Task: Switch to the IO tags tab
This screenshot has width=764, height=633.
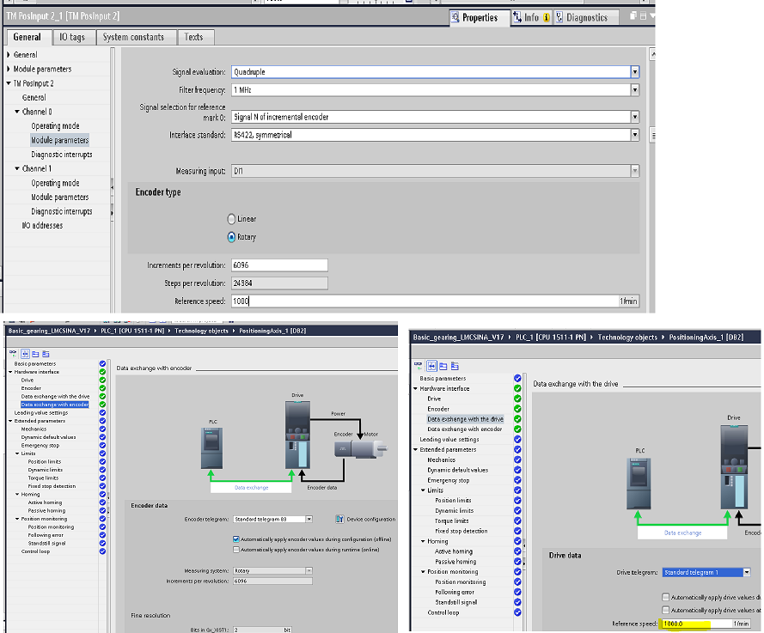Action: click(71, 37)
